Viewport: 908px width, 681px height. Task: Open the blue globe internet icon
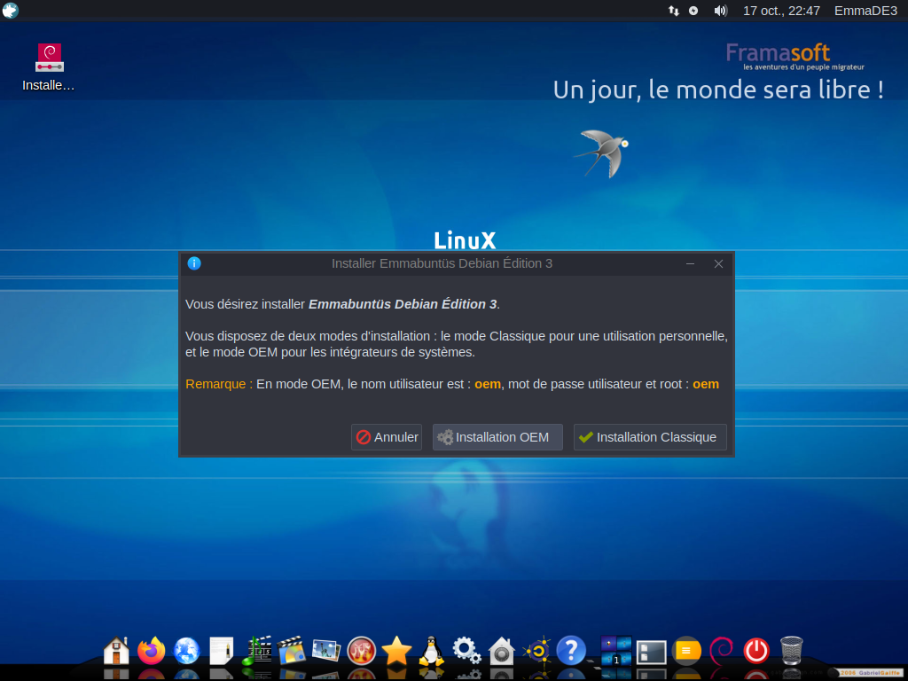pos(186,651)
